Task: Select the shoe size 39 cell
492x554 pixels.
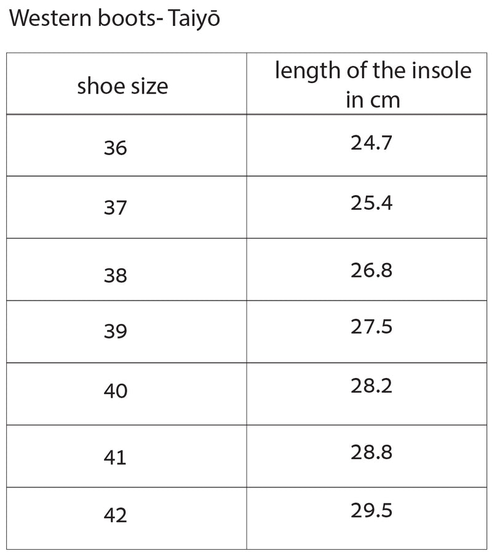Action: coord(116,332)
